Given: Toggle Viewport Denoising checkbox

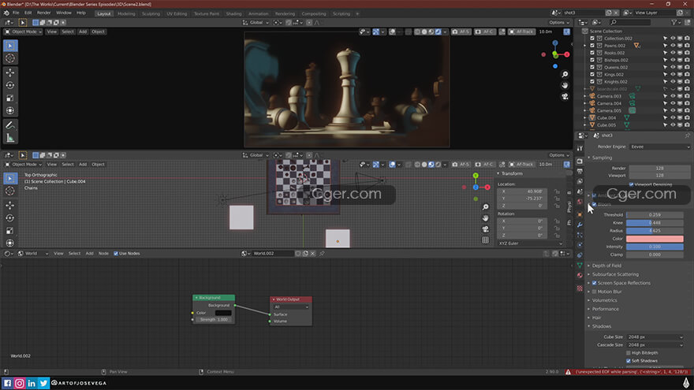Looking at the screenshot, I should pos(631,184).
